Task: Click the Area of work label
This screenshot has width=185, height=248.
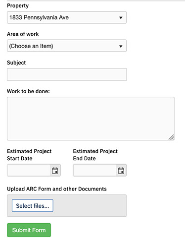Action: click(23, 34)
